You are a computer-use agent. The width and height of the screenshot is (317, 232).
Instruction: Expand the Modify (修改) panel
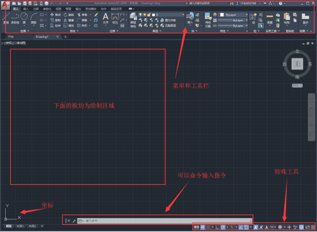(x=74, y=31)
